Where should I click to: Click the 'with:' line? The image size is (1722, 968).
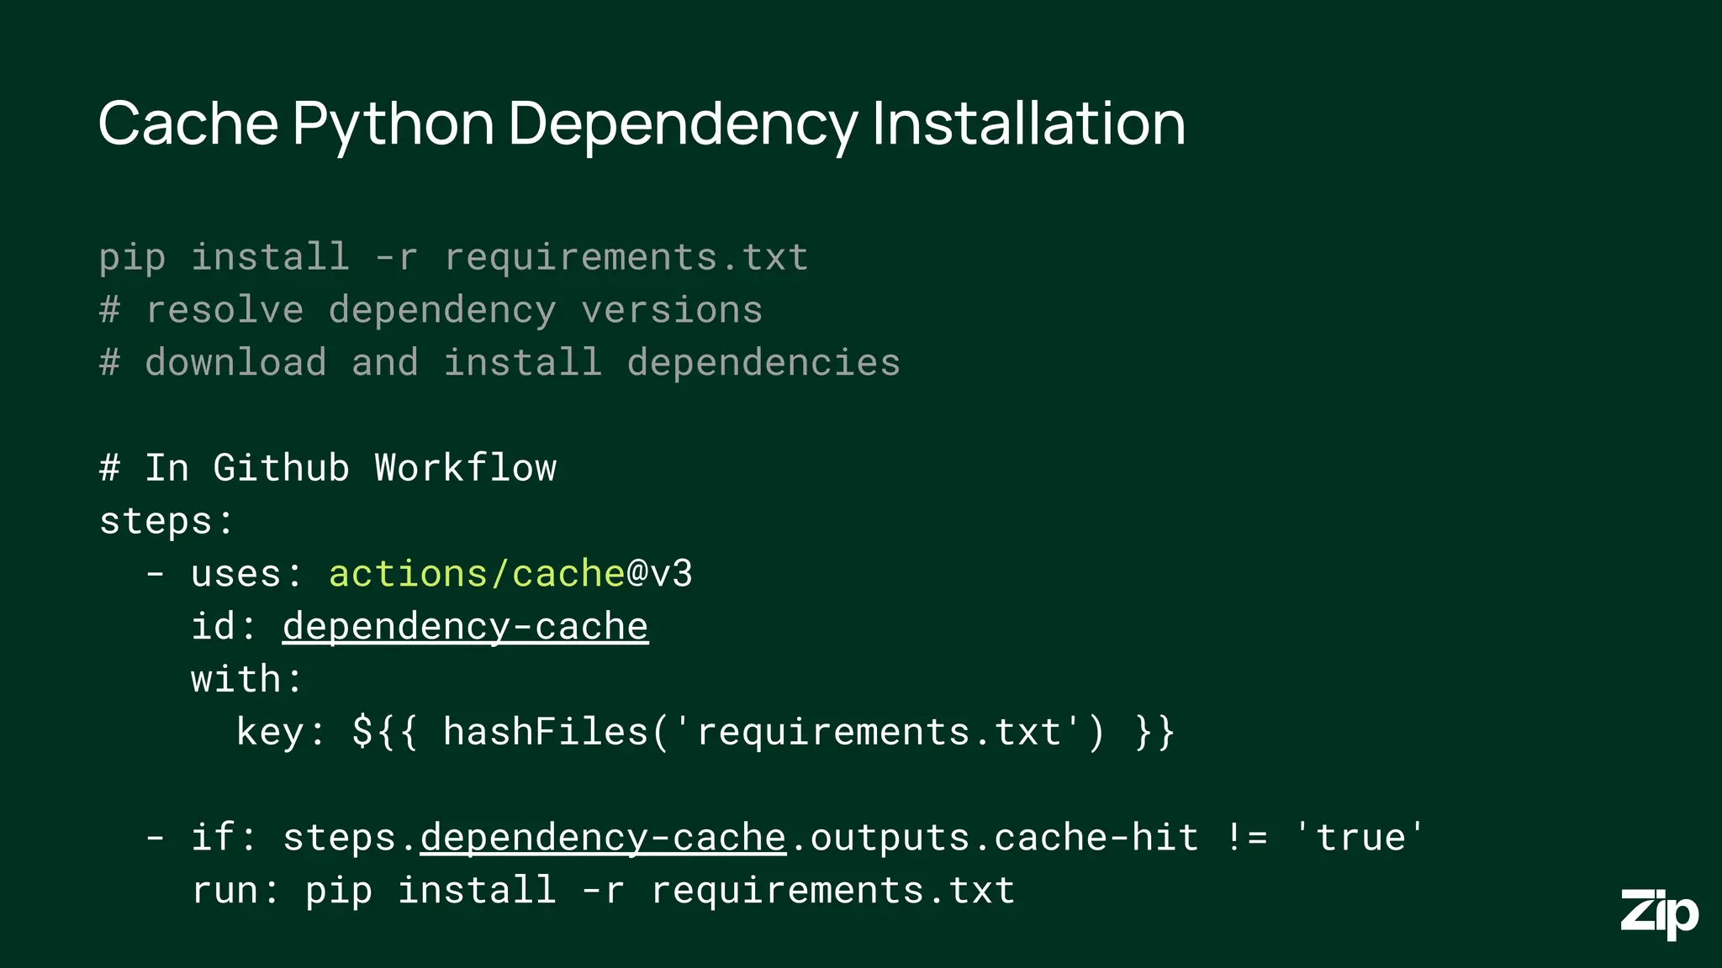tap(246, 679)
